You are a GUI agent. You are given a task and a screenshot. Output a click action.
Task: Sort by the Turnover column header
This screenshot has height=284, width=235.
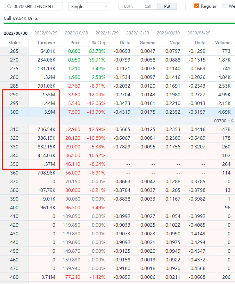tap(46, 42)
